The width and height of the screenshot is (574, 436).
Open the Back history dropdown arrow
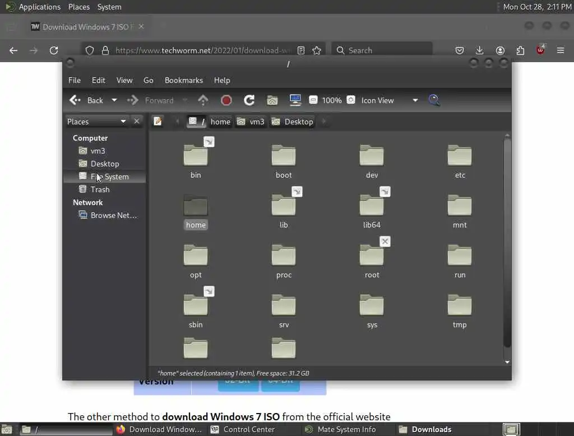pos(114,100)
